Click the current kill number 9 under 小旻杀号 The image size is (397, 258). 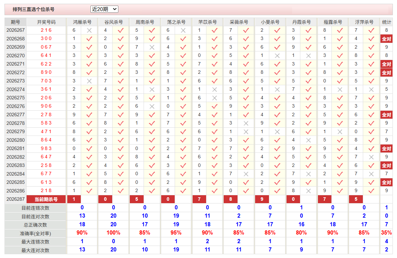[x=262, y=199]
